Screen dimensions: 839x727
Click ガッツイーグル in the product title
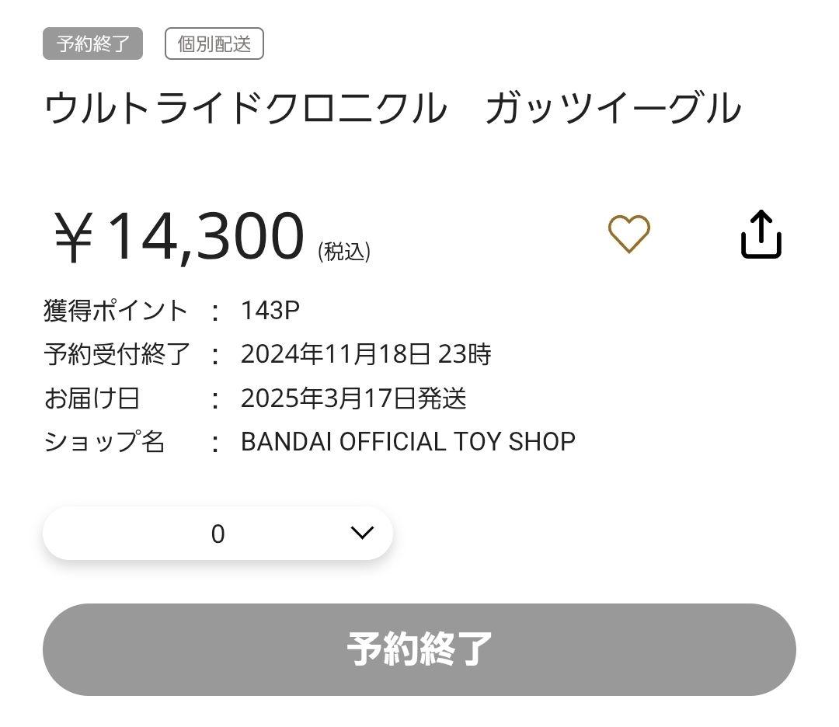click(613, 108)
